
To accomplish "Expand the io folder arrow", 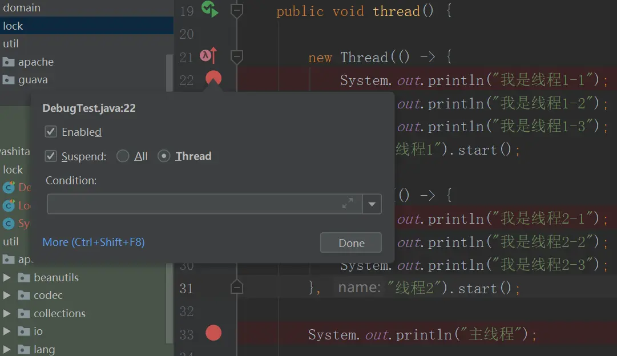I will (7, 331).
